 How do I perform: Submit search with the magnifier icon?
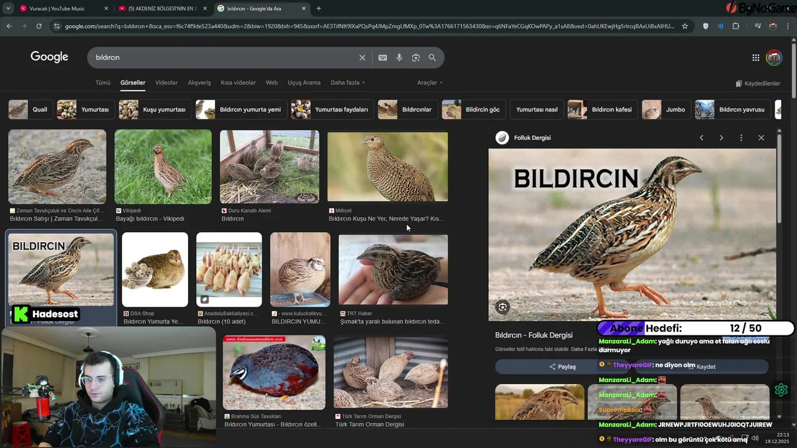(x=432, y=57)
